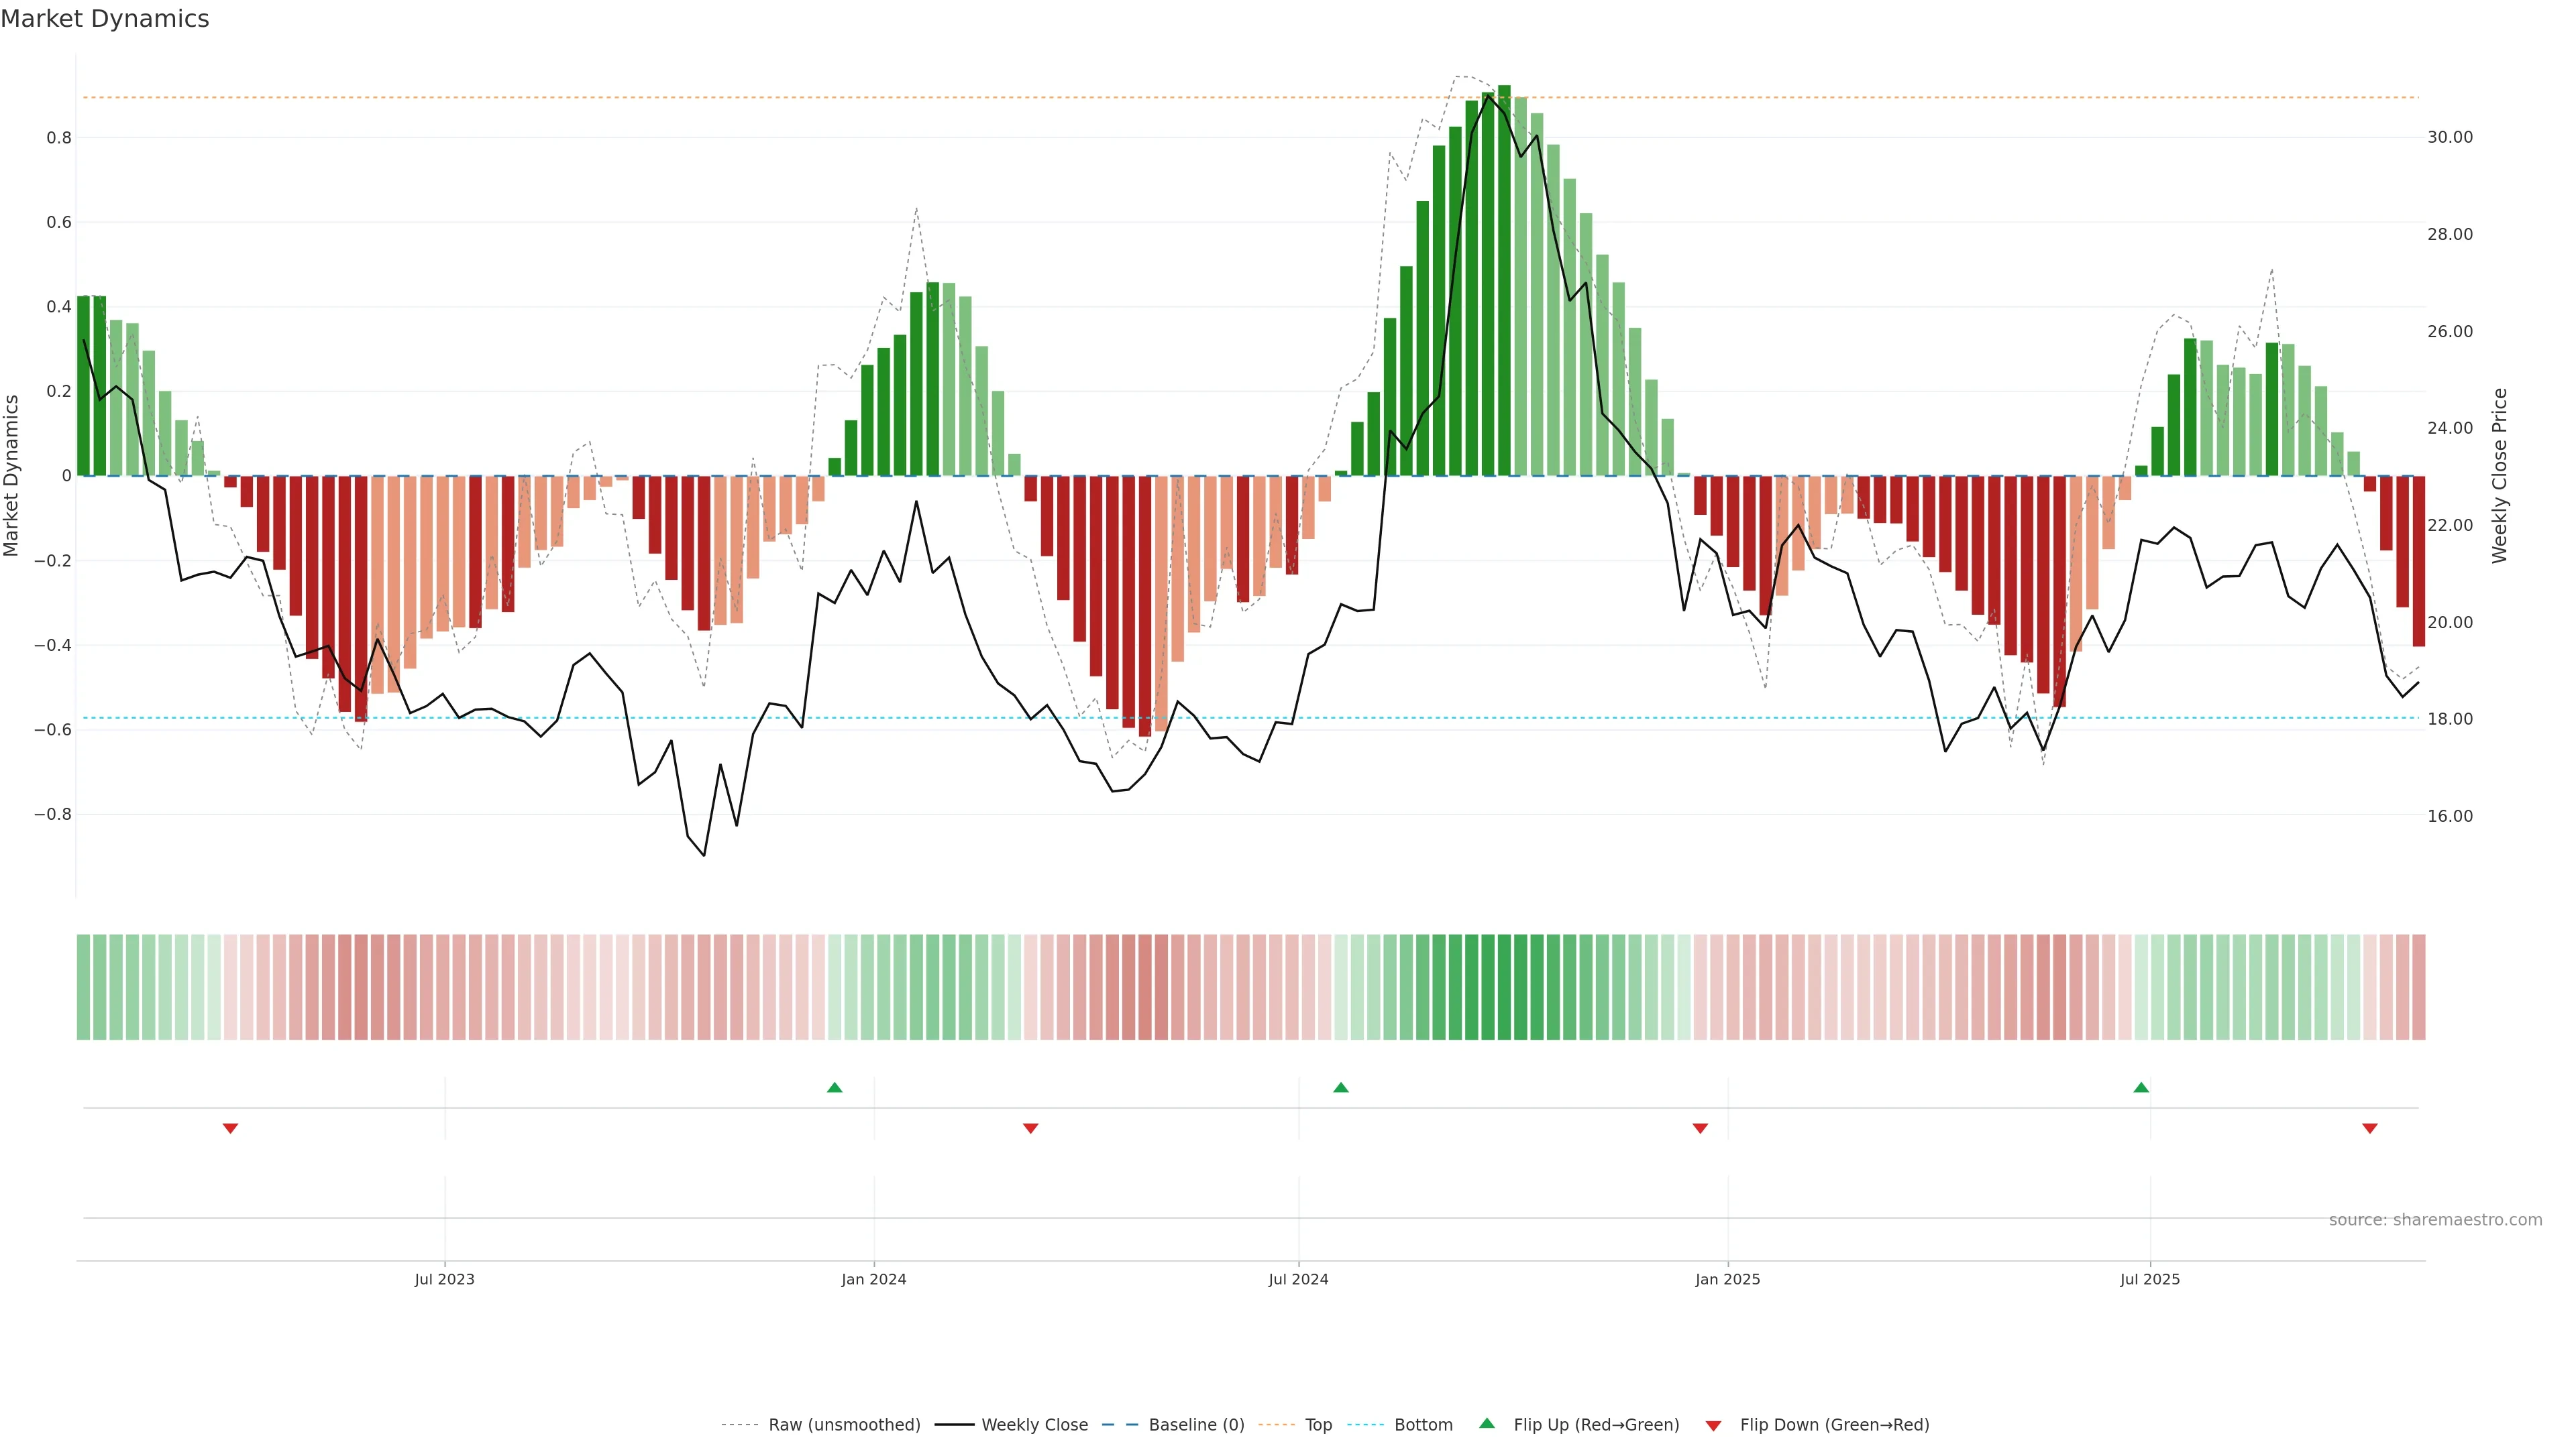Hide the Top line via legend
Viewport: 2576px width, 1448px height.
click(1318, 1425)
